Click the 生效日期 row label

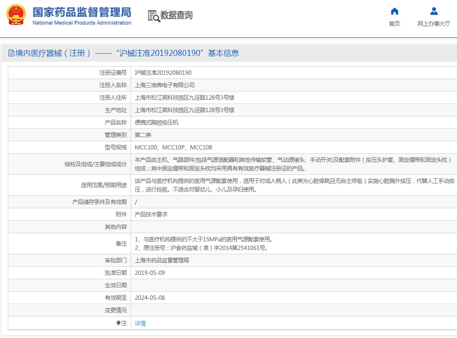pyautogui.click(x=116, y=285)
